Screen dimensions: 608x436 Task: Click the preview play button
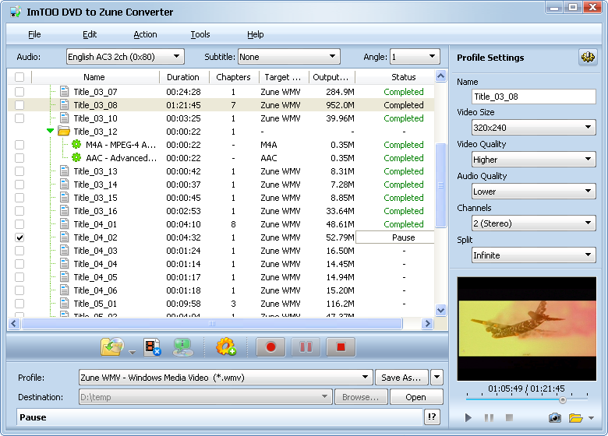tap(468, 417)
